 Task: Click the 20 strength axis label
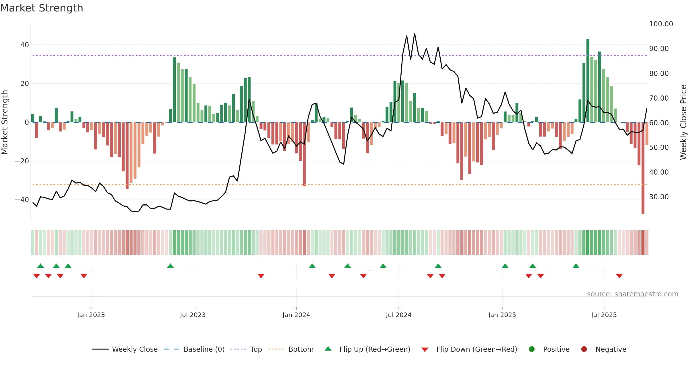point(24,83)
